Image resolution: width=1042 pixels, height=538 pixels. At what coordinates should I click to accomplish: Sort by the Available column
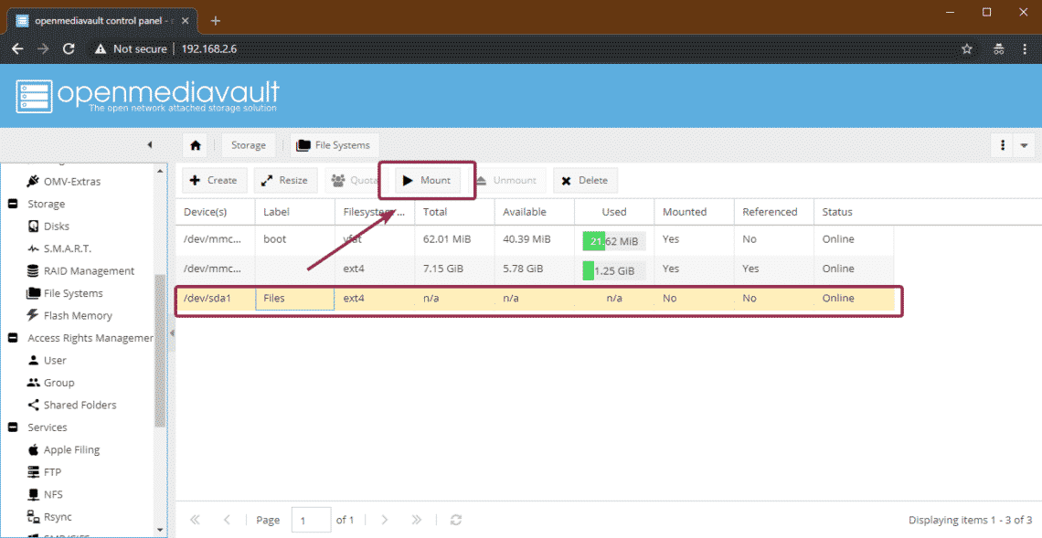coord(535,212)
